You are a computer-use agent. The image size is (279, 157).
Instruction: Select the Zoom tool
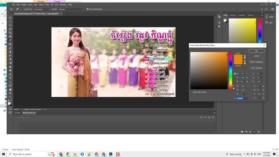pos(10,93)
